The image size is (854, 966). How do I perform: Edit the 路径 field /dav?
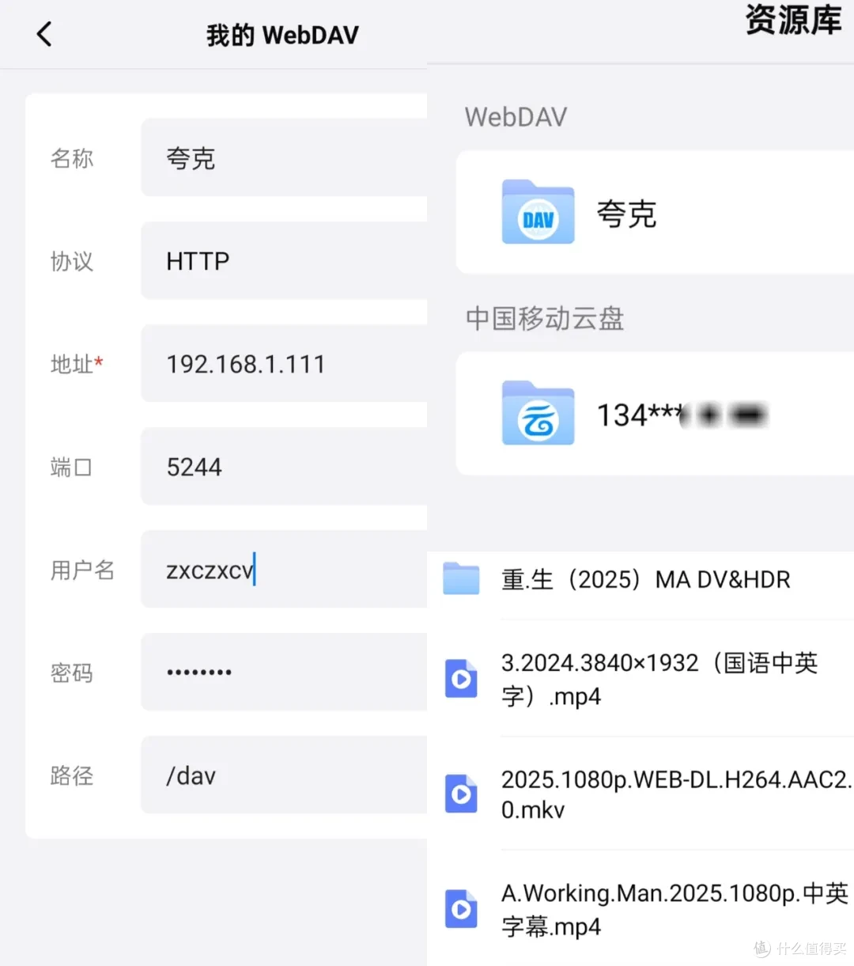285,775
